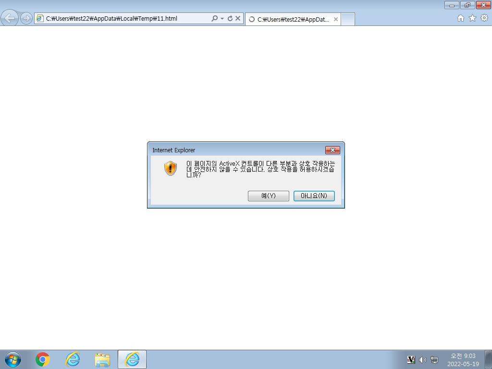Viewport: 492px width, 369px height.
Task: Open the Windows Start menu
Action: point(13,359)
